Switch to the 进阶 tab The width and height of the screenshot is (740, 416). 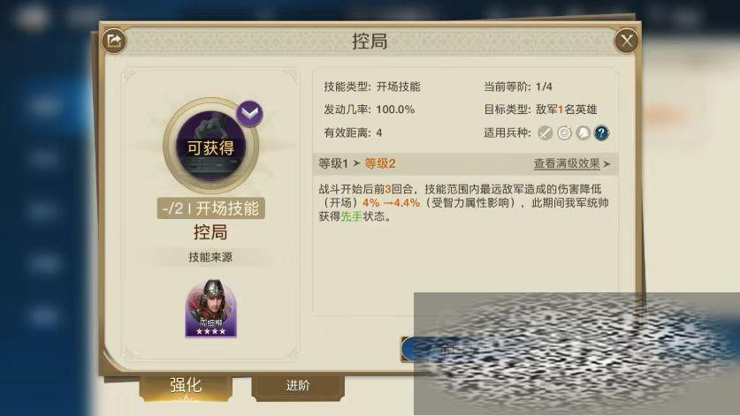(x=298, y=386)
